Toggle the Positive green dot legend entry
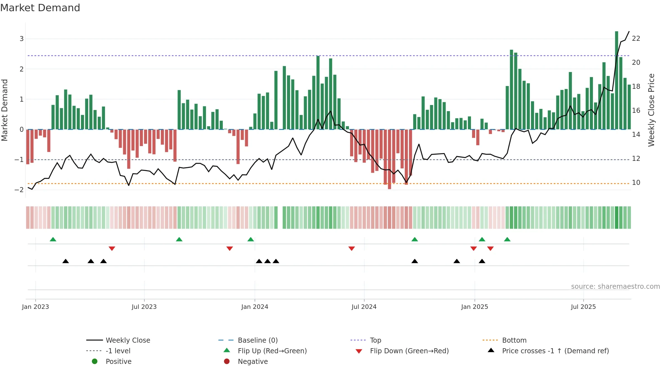 coord(112,361)
